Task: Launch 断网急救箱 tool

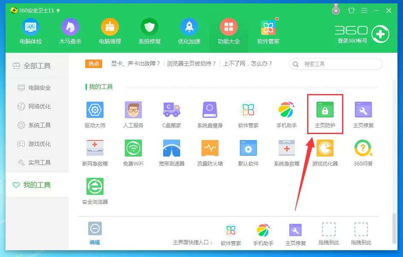Action: coord(95,153)
